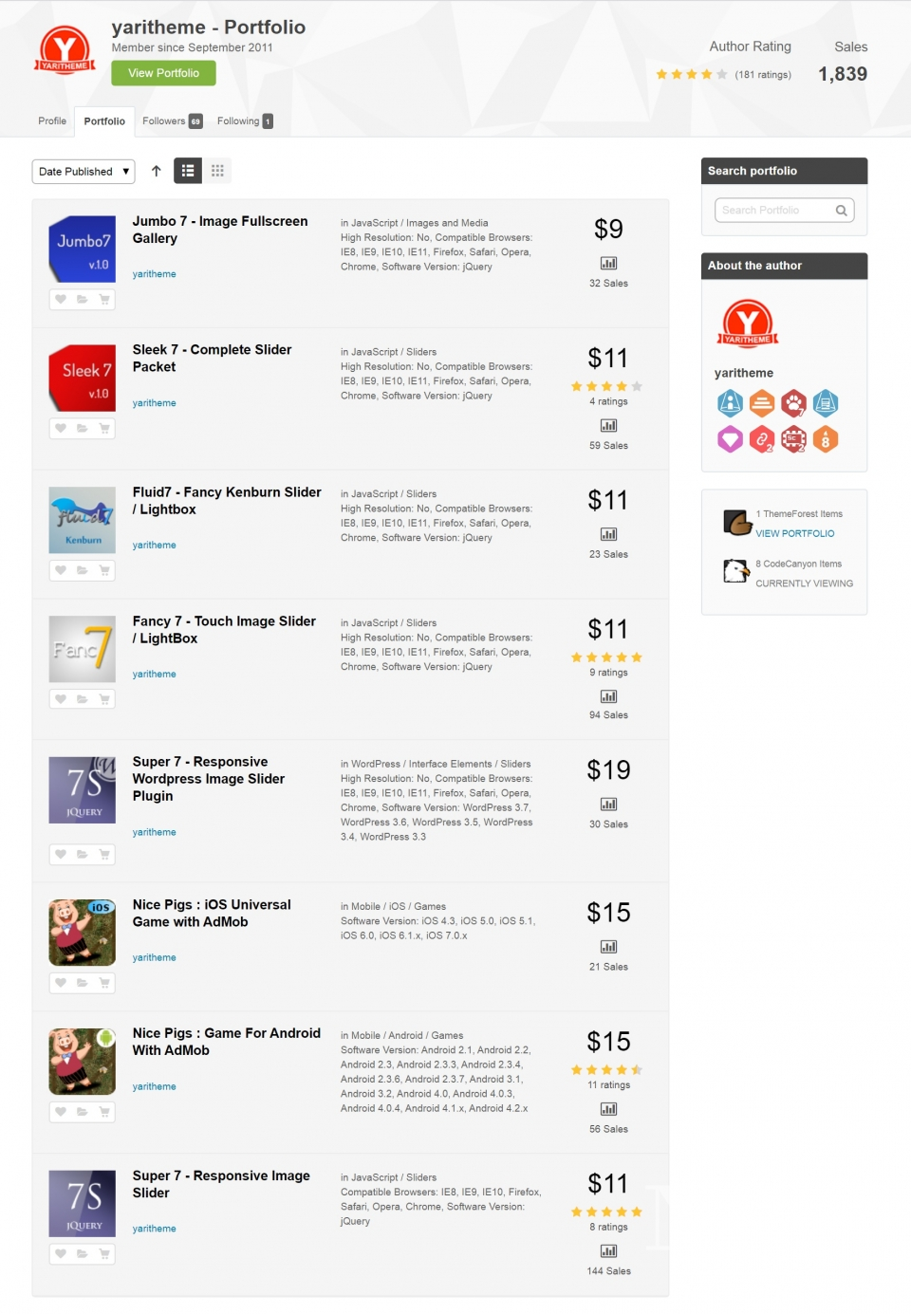The height and width of the screenshot is (1314, 911).
Task: Click the search magnifier icon in portfolio search
Action: click(841, 211)
